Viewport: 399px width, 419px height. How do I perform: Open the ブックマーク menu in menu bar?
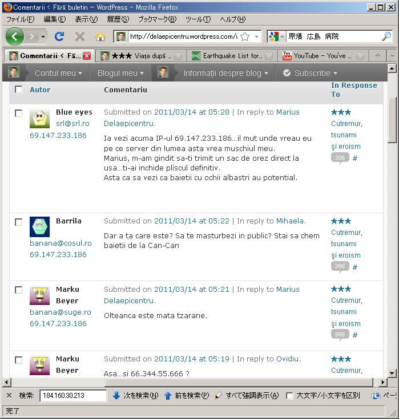click(157, 19)
